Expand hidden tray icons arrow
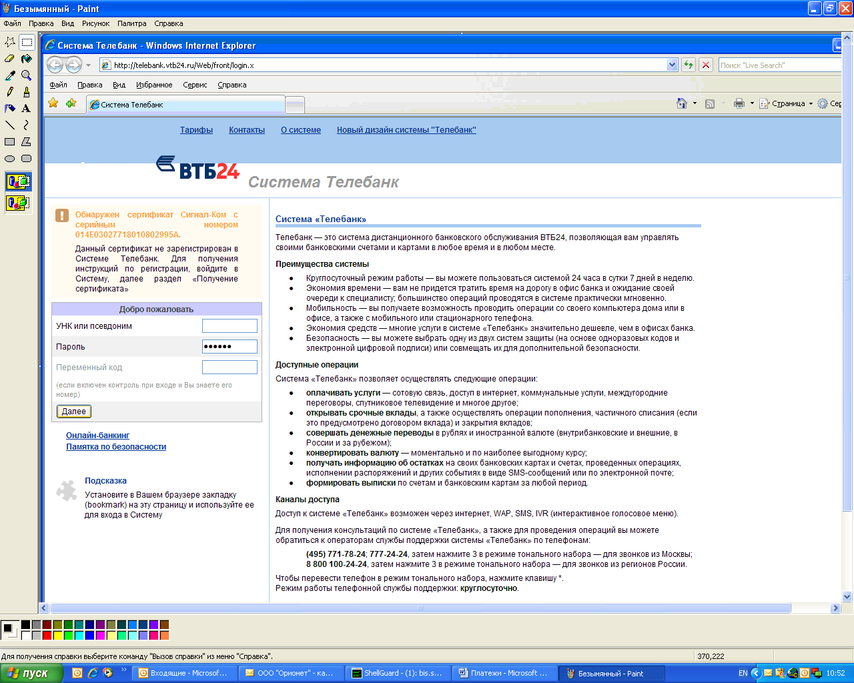This screenshot has width=854, height=683. (756, 673)
